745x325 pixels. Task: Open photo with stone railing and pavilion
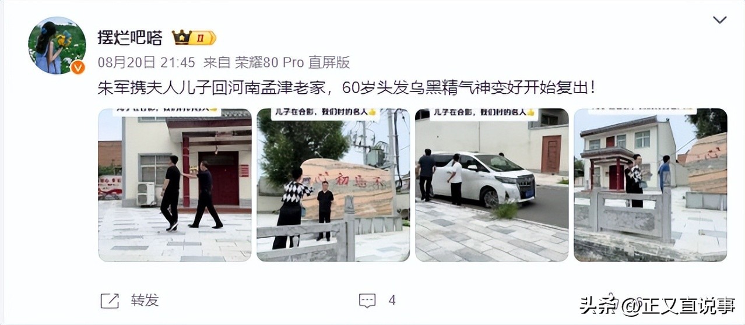click(651, 185)
